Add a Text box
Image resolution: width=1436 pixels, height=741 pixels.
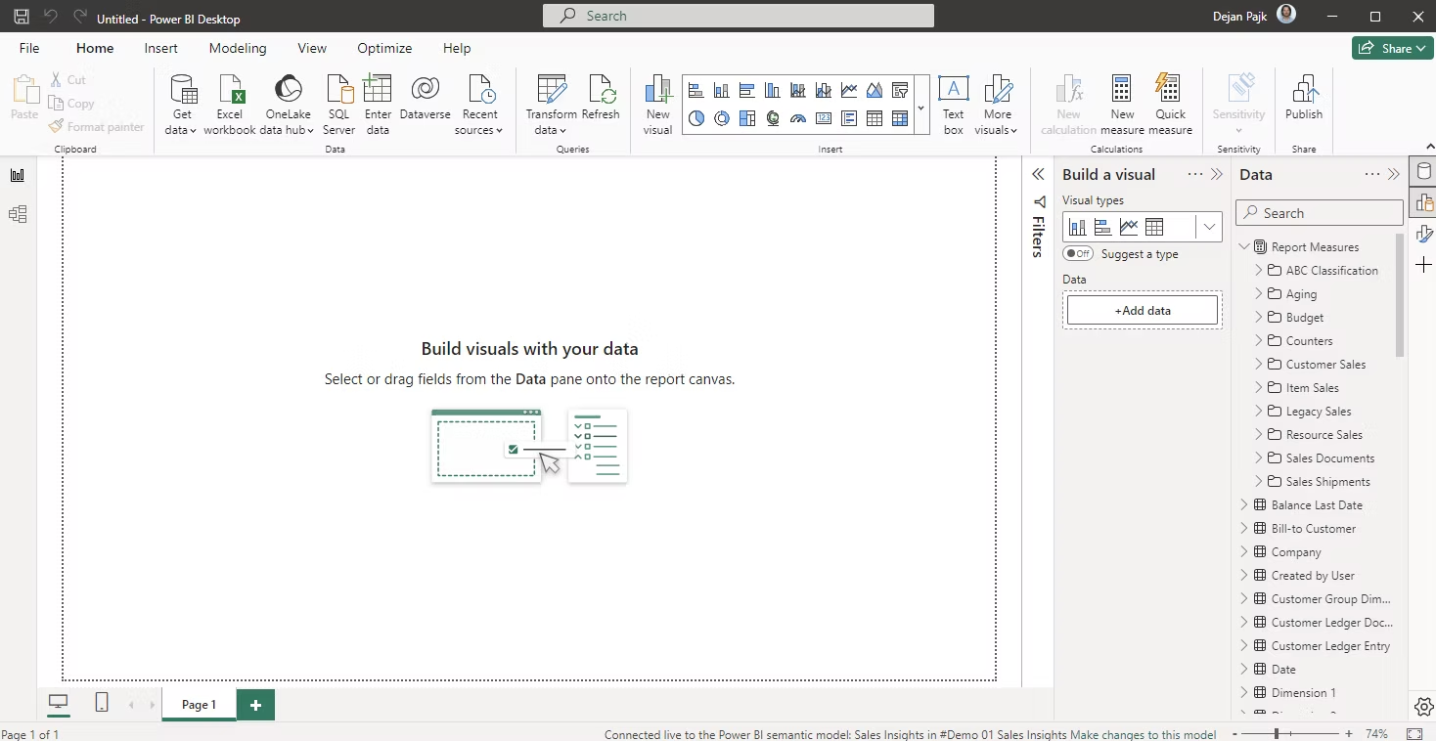pyautogui.click(x=953, y=91)
